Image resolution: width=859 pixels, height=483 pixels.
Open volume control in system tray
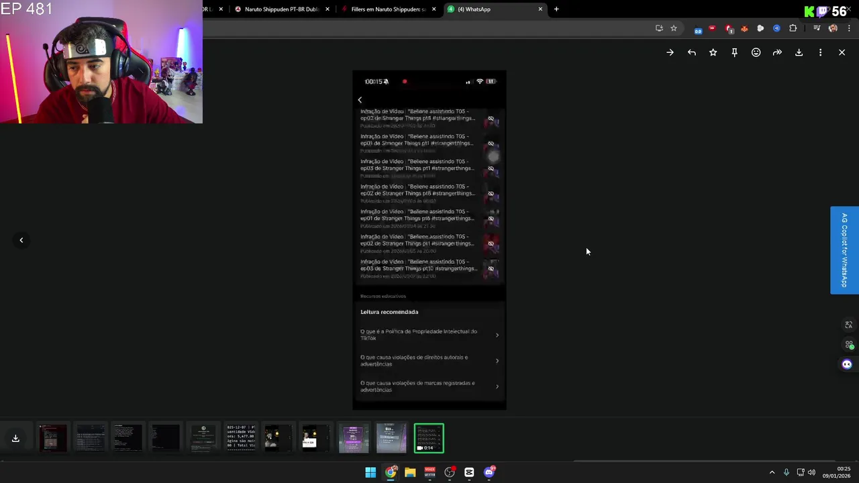click(x=812, y=472)
